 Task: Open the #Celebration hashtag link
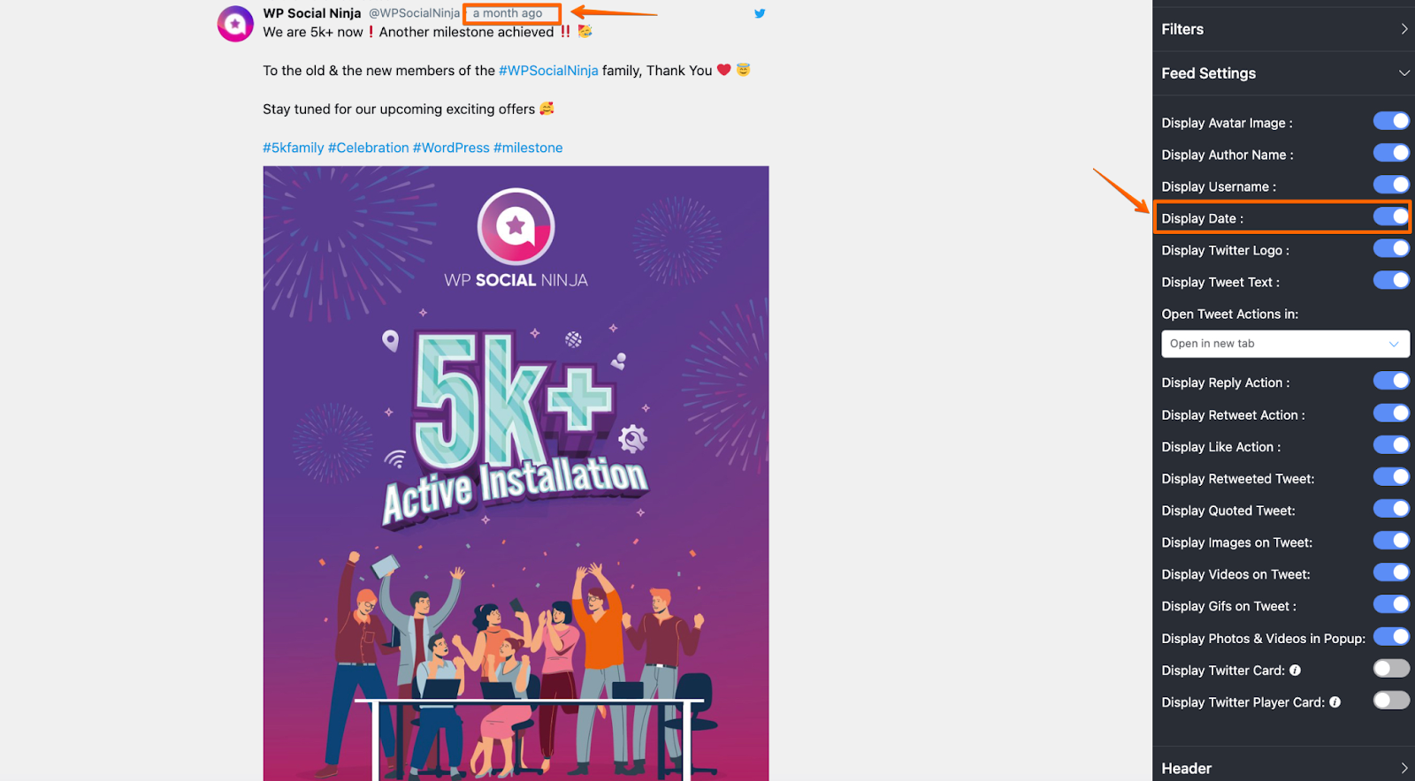pyautogui.click(x=369, y=148)
